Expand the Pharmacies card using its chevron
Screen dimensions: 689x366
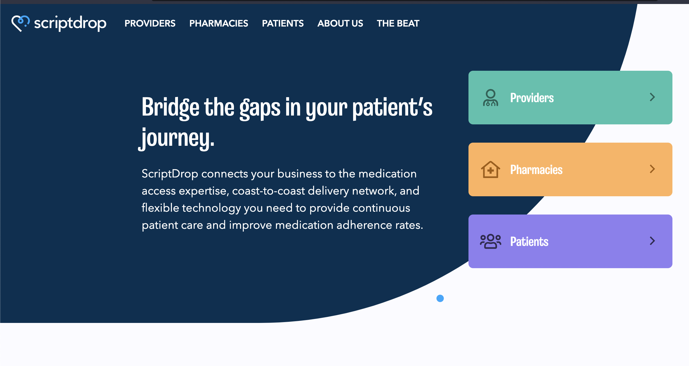[x=652, y=169]
